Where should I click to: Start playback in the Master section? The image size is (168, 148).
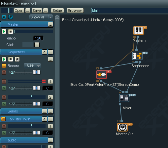tap(4, 32)
